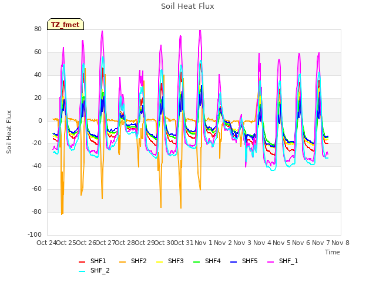The height and width of the screenshot is (282, 376).
Task: Click the y-axis value 60
Action: (x=38, y=52)
